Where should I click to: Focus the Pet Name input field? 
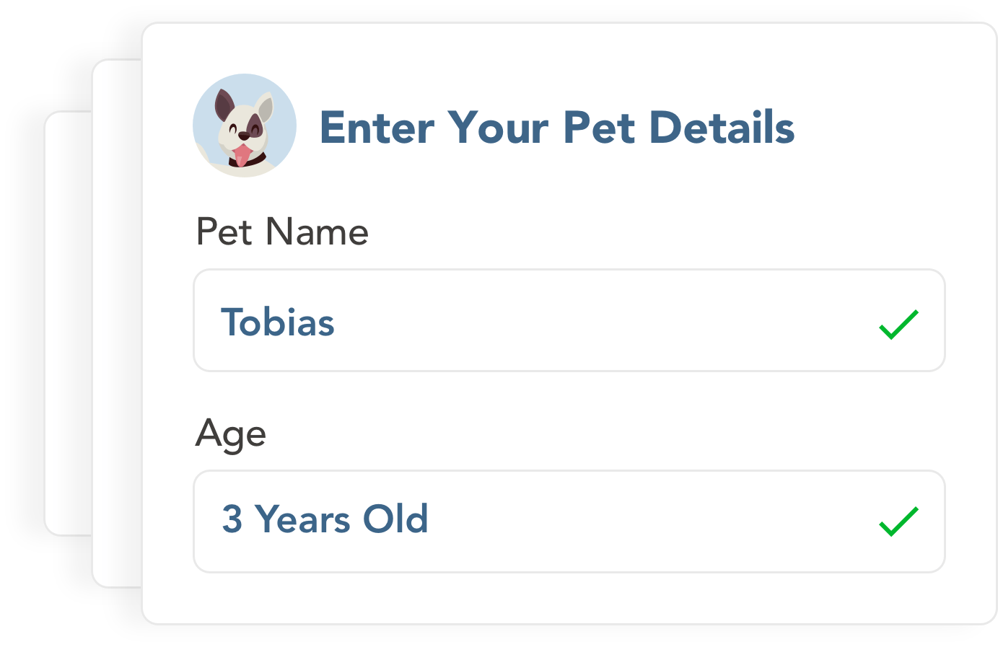569,321
